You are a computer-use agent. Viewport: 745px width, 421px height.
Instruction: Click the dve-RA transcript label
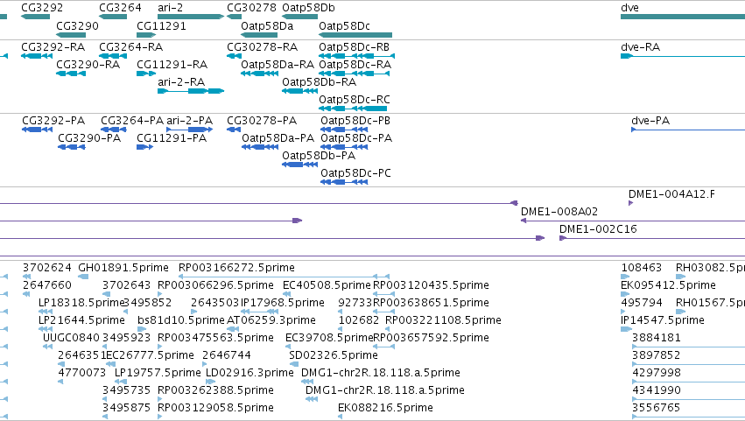[641, 47]
